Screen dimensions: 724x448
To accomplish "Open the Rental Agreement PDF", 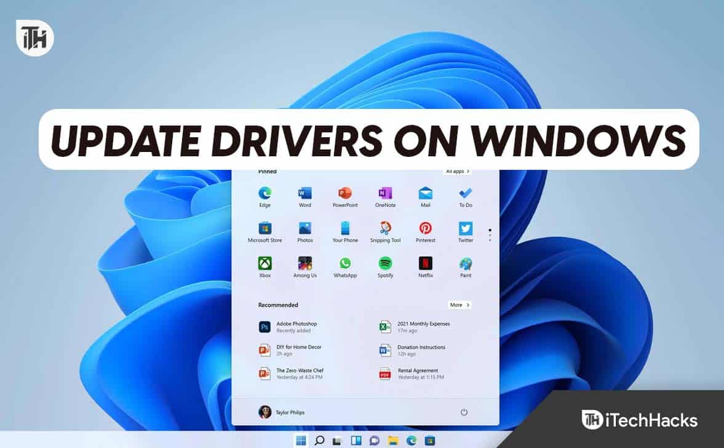I will [x=412, y=374].
